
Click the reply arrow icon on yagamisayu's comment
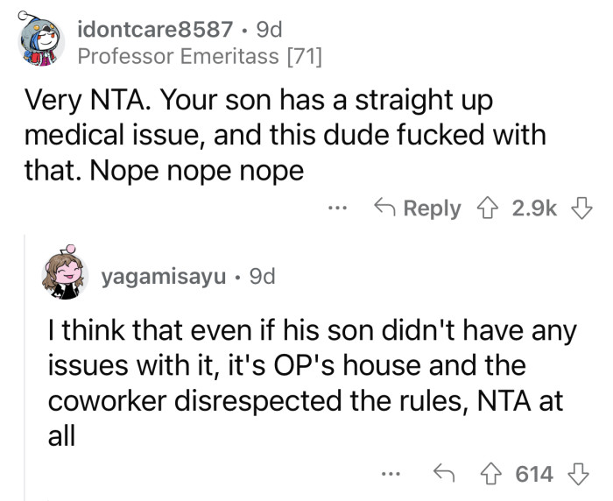446,474
